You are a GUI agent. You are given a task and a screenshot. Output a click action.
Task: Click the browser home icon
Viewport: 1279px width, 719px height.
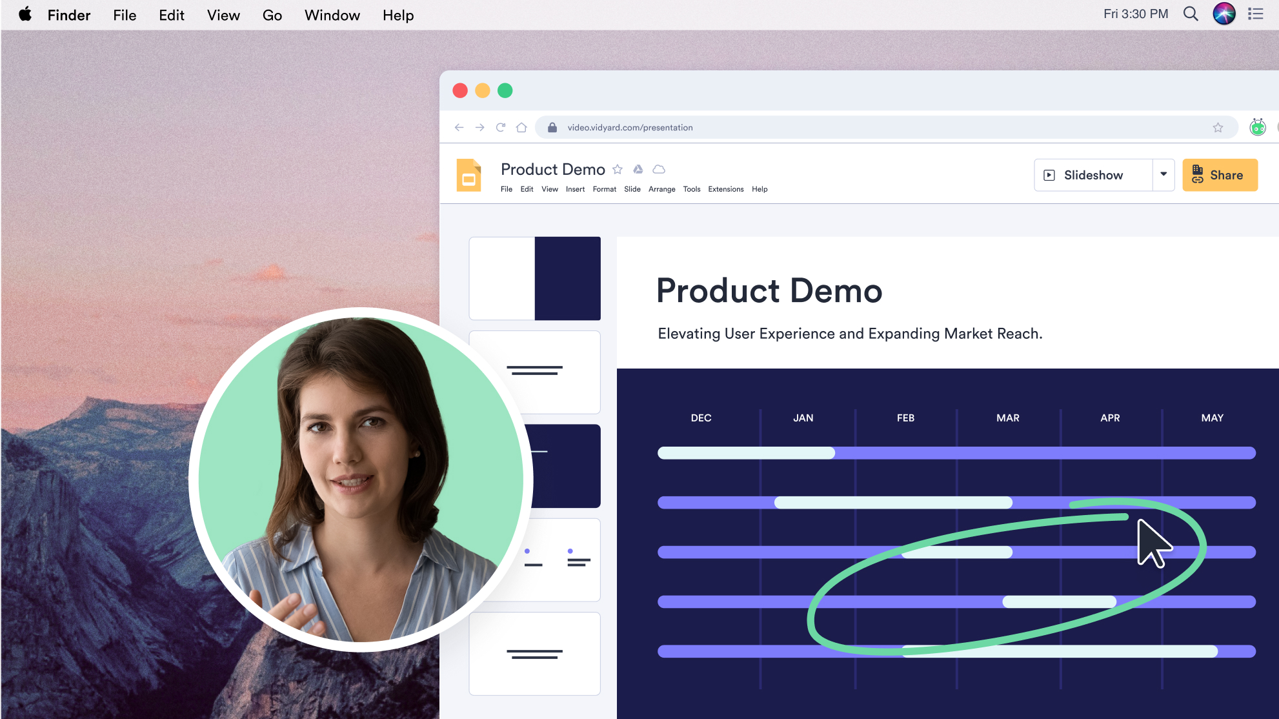tap(522, 127)
